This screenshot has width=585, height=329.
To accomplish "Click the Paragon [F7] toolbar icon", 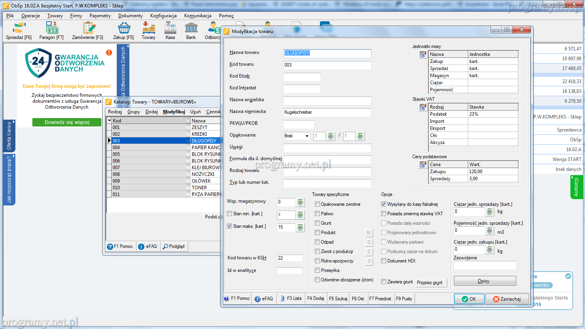I will (x=51, y=31).
